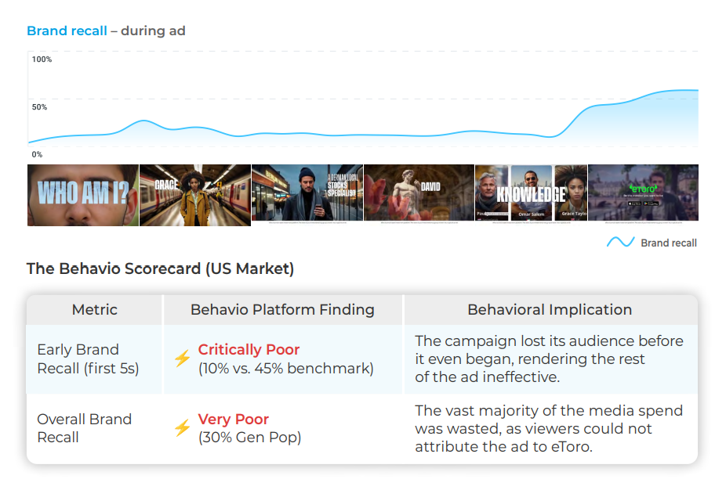Click the Behavio Scorecard (US Market) heading
The image size is (726, 490).
tap(160, 269)
